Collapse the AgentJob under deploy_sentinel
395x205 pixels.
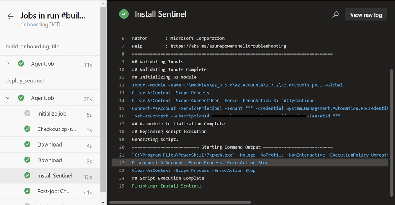coord(8,98)
